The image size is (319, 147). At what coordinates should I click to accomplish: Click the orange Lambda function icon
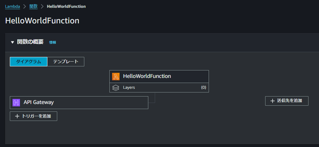(x=116, y=77)
